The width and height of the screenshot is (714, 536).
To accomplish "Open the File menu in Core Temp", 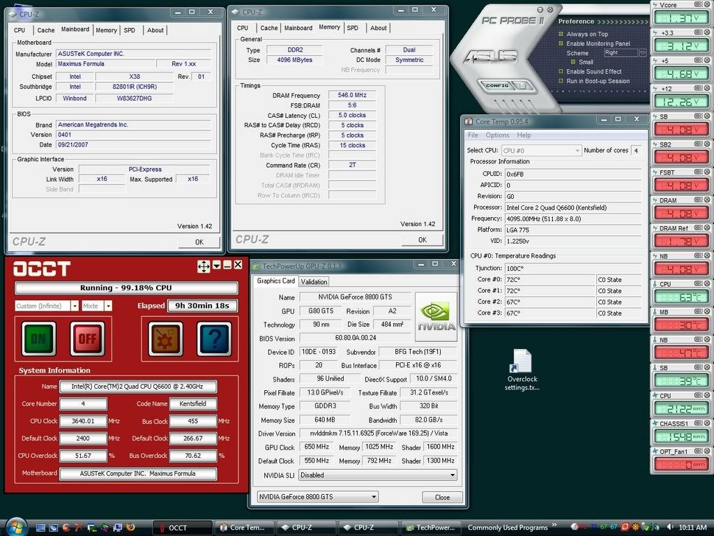I will (x=473, y=135).
